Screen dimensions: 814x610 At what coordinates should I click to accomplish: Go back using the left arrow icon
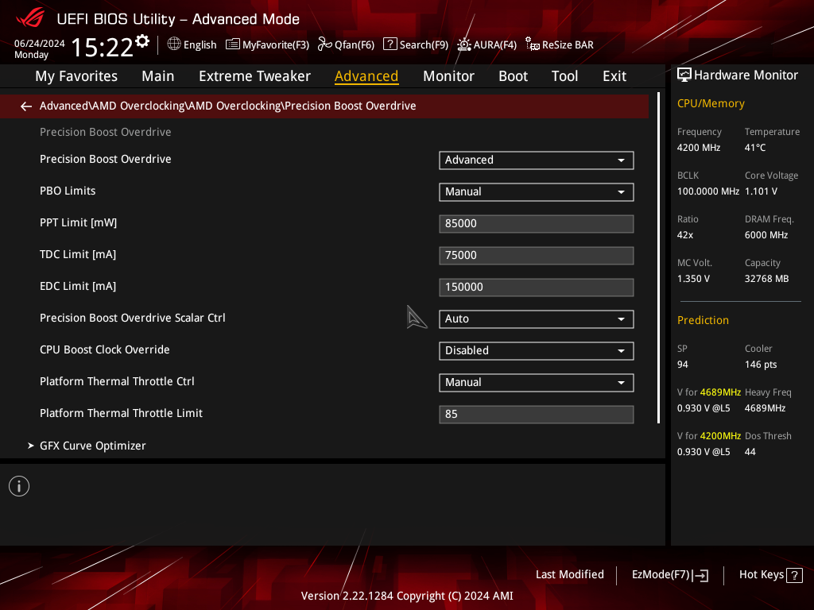(x=26, y=106)
